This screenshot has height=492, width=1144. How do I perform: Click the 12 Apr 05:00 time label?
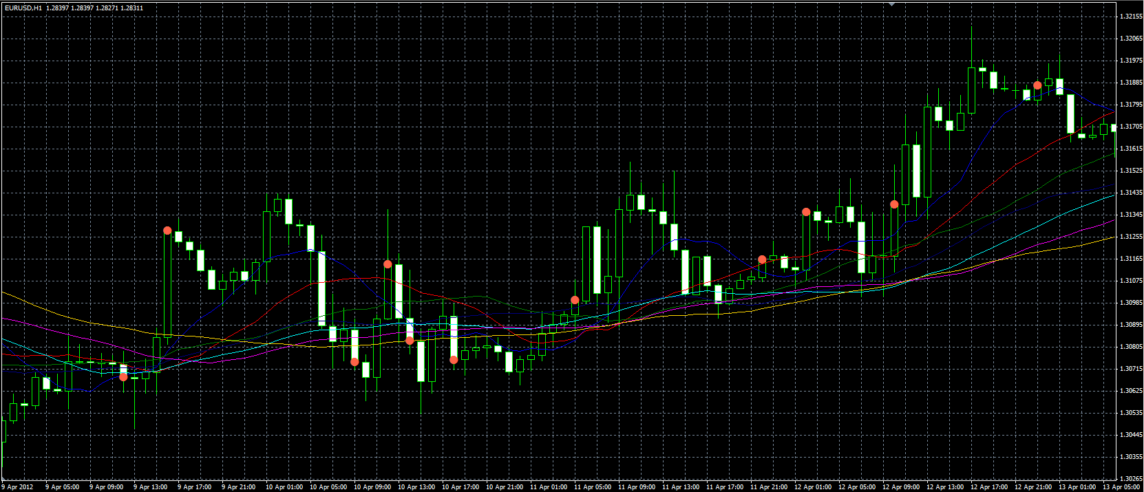pyautogui.click(x=857, y=487)
